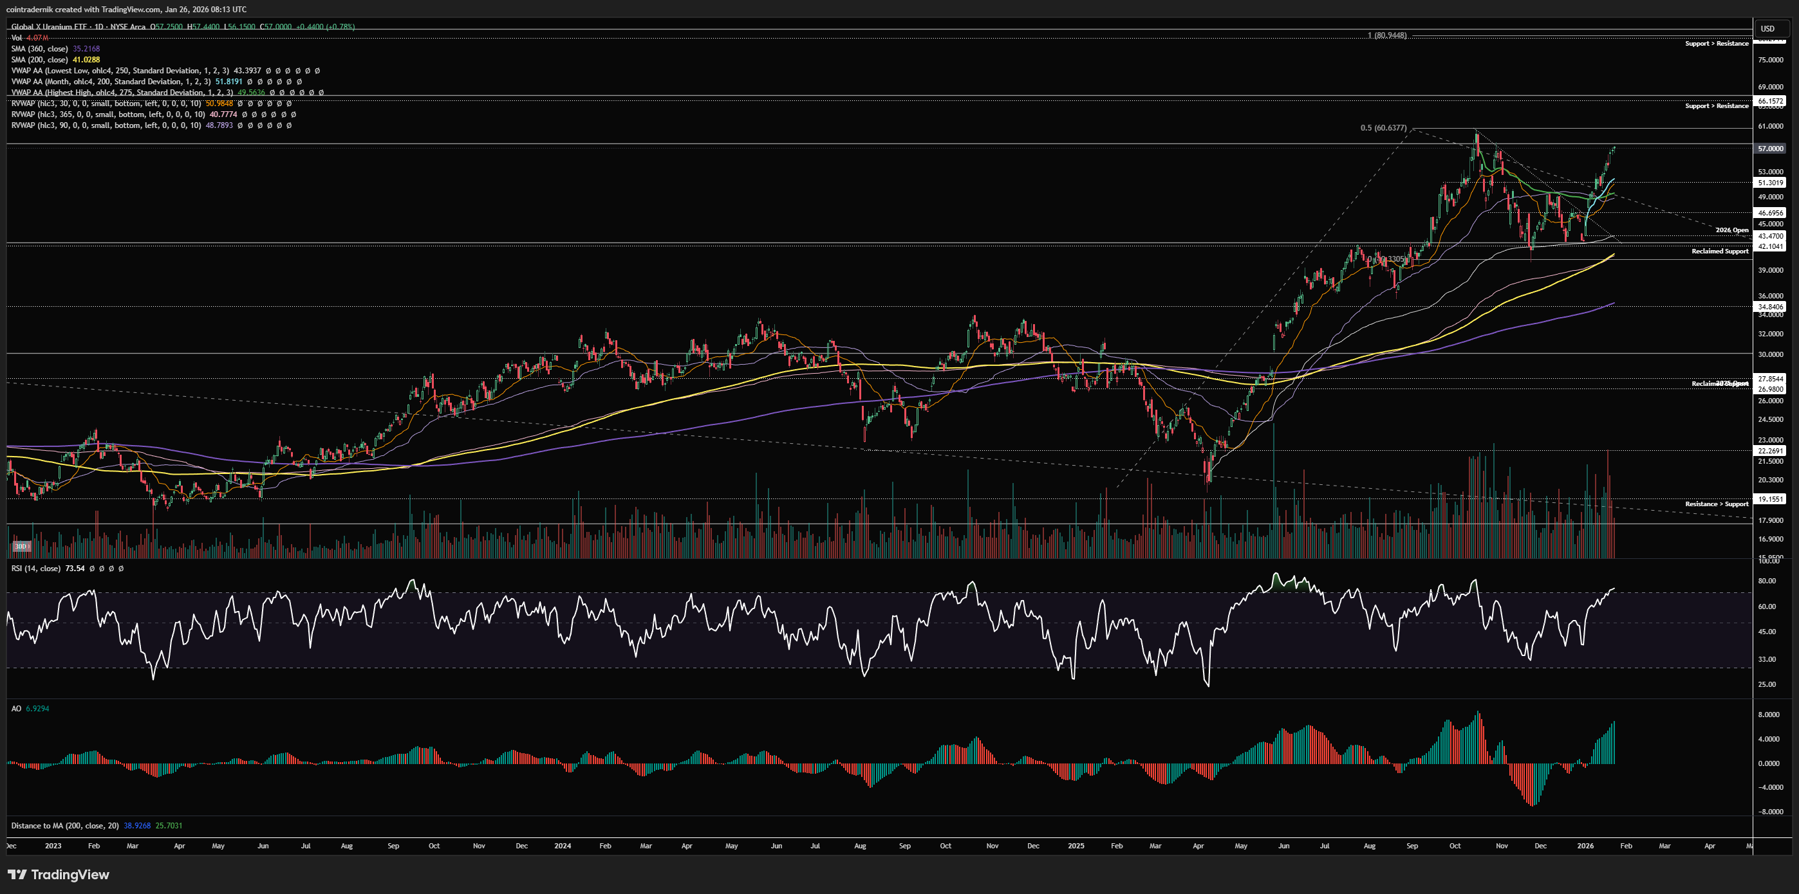Viewport: 1799px width, 894px height.
Task: Click the AO indicator label
Action: point(16,708)
